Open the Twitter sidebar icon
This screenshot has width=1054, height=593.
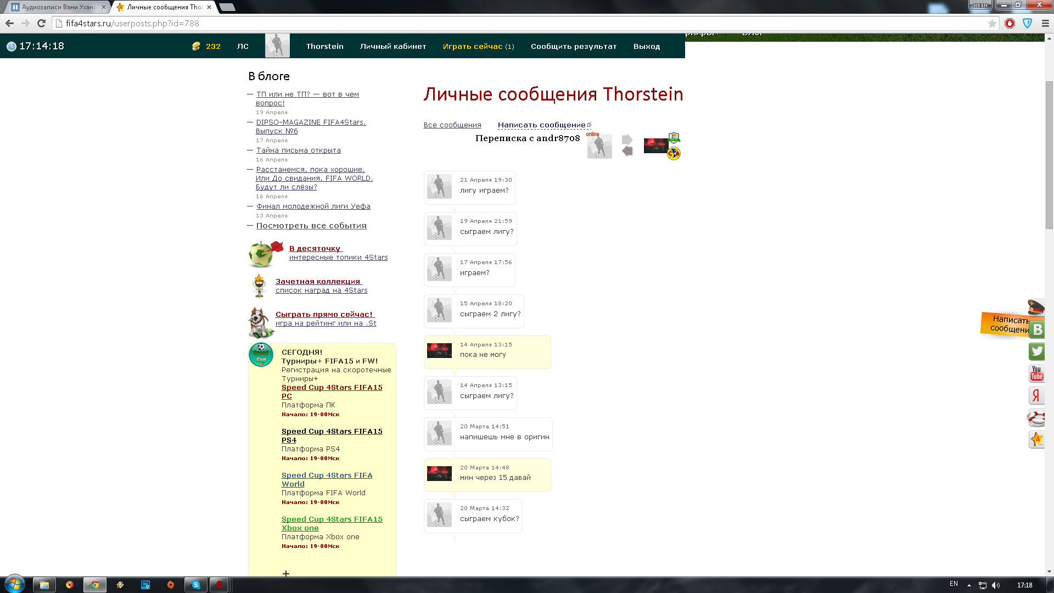coord(1036,351)
